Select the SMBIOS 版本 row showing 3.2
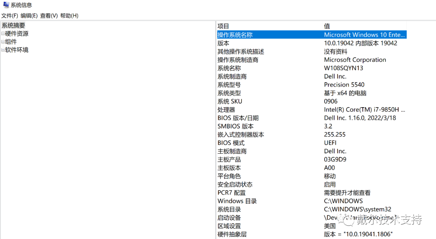 283,126
